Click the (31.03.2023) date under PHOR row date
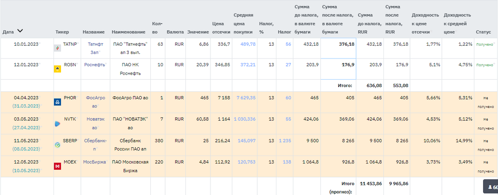 pos(26,106)
